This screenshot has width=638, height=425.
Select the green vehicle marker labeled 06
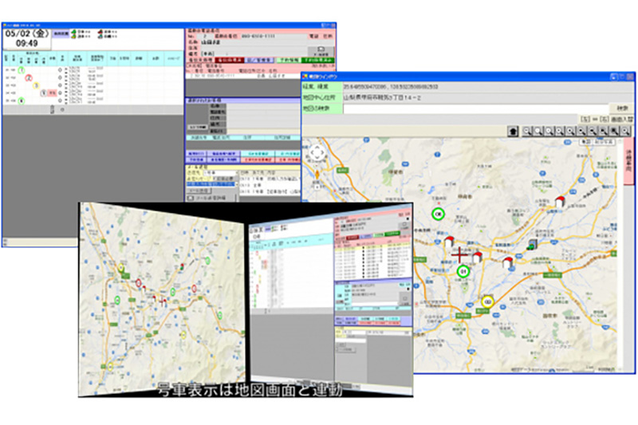pyautogui.click(x=437, y=213)
